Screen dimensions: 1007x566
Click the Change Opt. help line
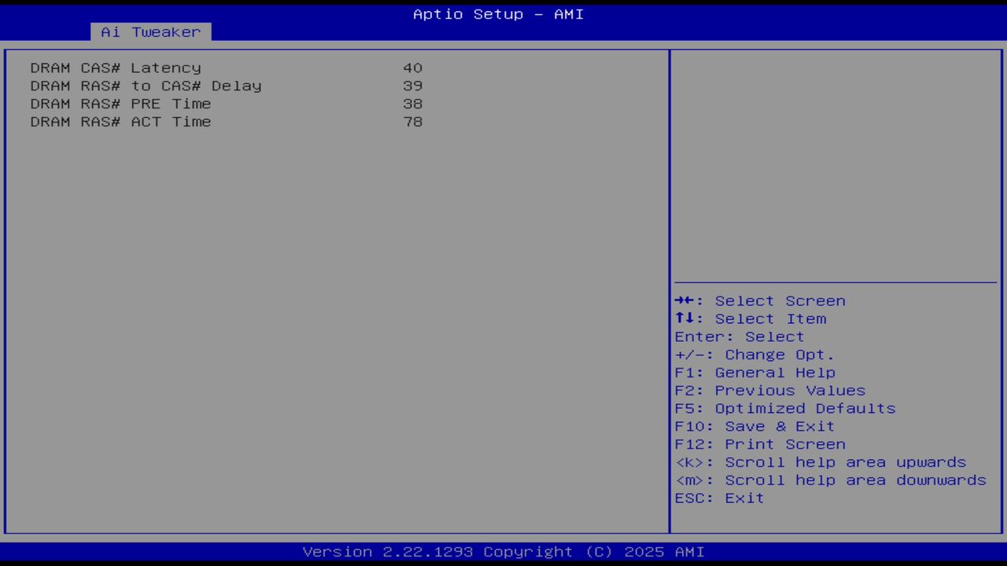[754, 355]
